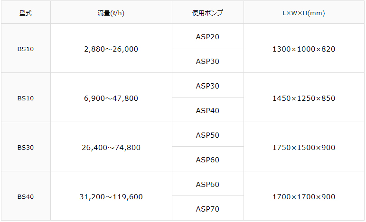Viewport: 366px width, 222px height.
Task: Click the 2,880～26,000 flow rate cell
Action: (111, 49)
